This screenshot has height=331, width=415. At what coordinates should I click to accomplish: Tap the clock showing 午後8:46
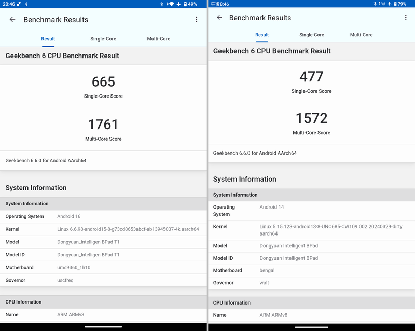pyautogui.click(x=219, y=4)
